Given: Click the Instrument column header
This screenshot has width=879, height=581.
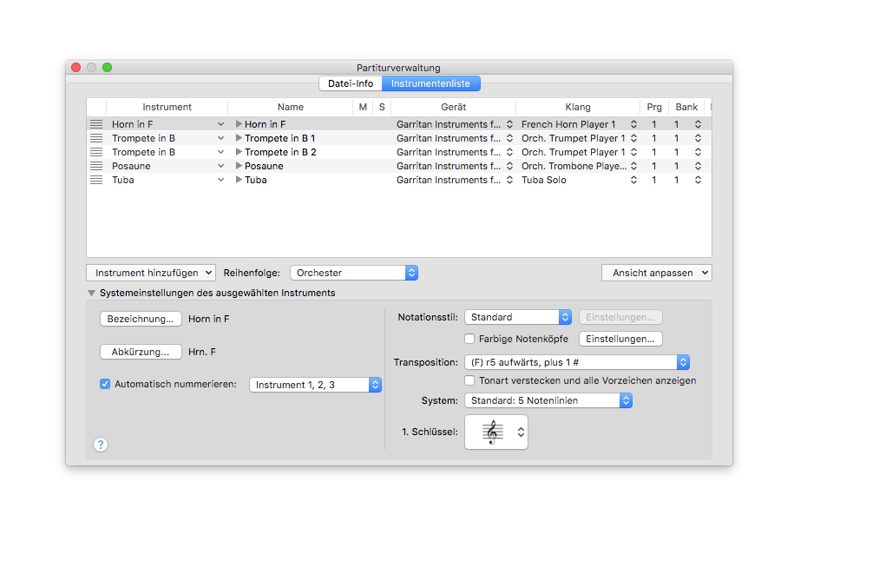Looking at the screenshot, I should click(x=167, y=107).
